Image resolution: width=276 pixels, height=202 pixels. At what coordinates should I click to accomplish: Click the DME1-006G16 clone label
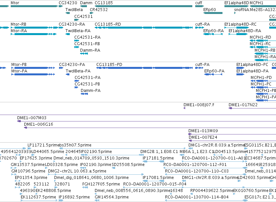coord(38,124)
